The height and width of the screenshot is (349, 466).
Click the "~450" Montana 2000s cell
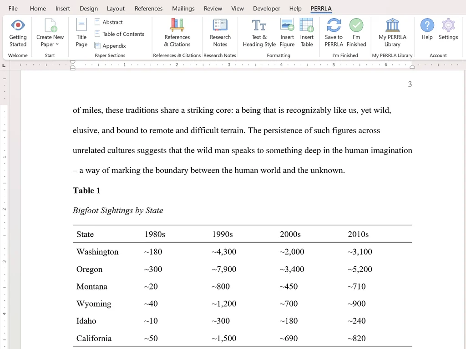[x=289, y=286]
